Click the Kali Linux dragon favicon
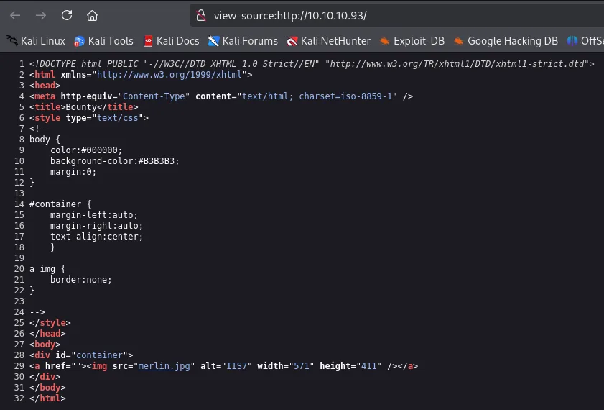604x410 pixels. (12, 41)
